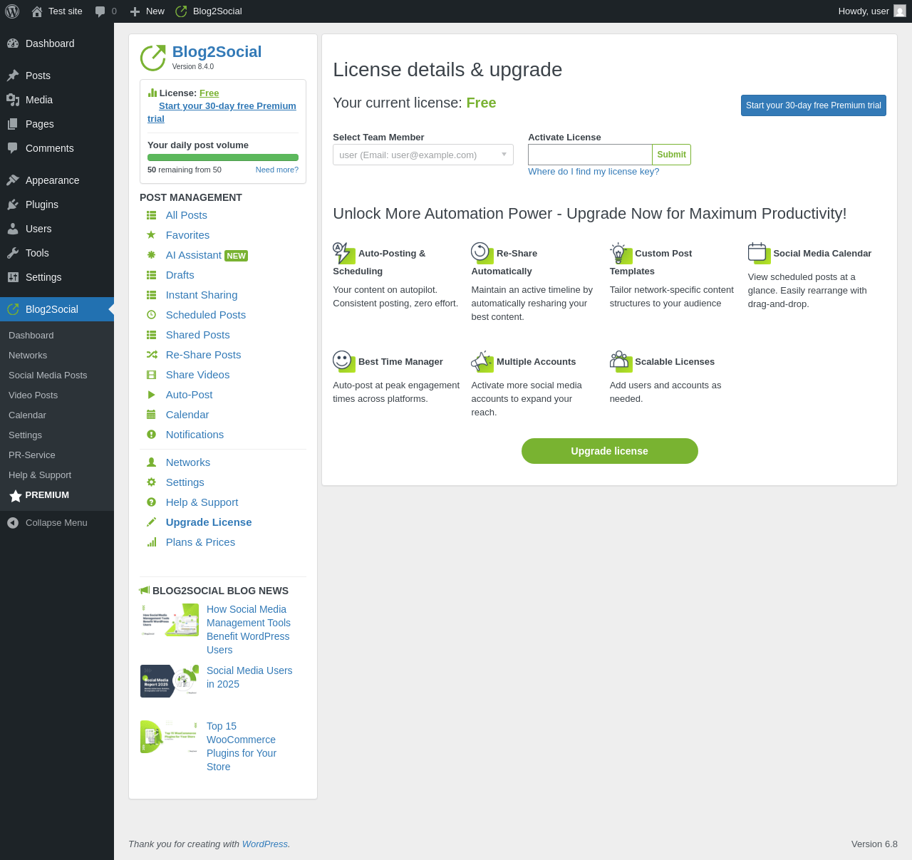This screenshot has height=860, width=912.
Task: Click the Collapse Menu arrow icon
Action: pyautogui.click(x=13, y=523)
